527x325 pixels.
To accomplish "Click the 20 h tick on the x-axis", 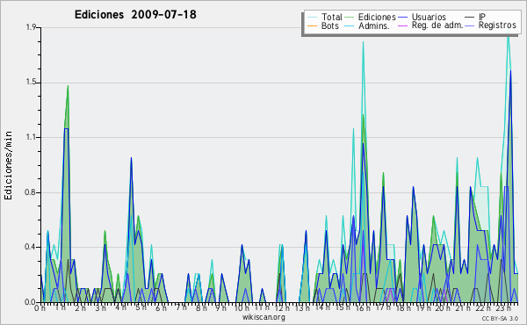I will [444, 307].
